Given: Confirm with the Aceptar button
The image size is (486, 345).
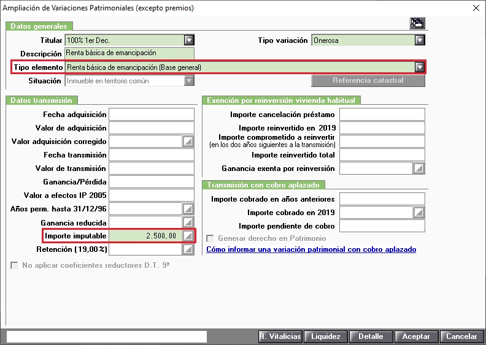Looking at the screenshot, I should click(x=416, y=336).
